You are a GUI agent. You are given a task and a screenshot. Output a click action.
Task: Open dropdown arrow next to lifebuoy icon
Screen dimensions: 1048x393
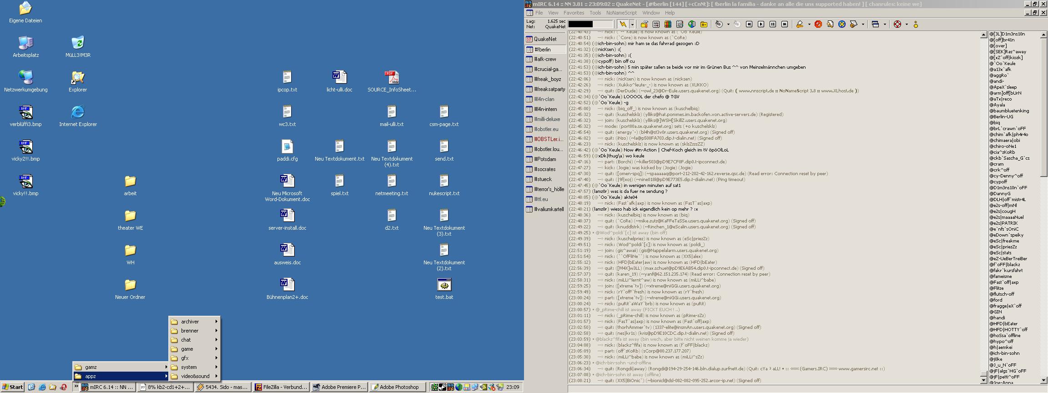pyautogui.click(x=907, y=24)
